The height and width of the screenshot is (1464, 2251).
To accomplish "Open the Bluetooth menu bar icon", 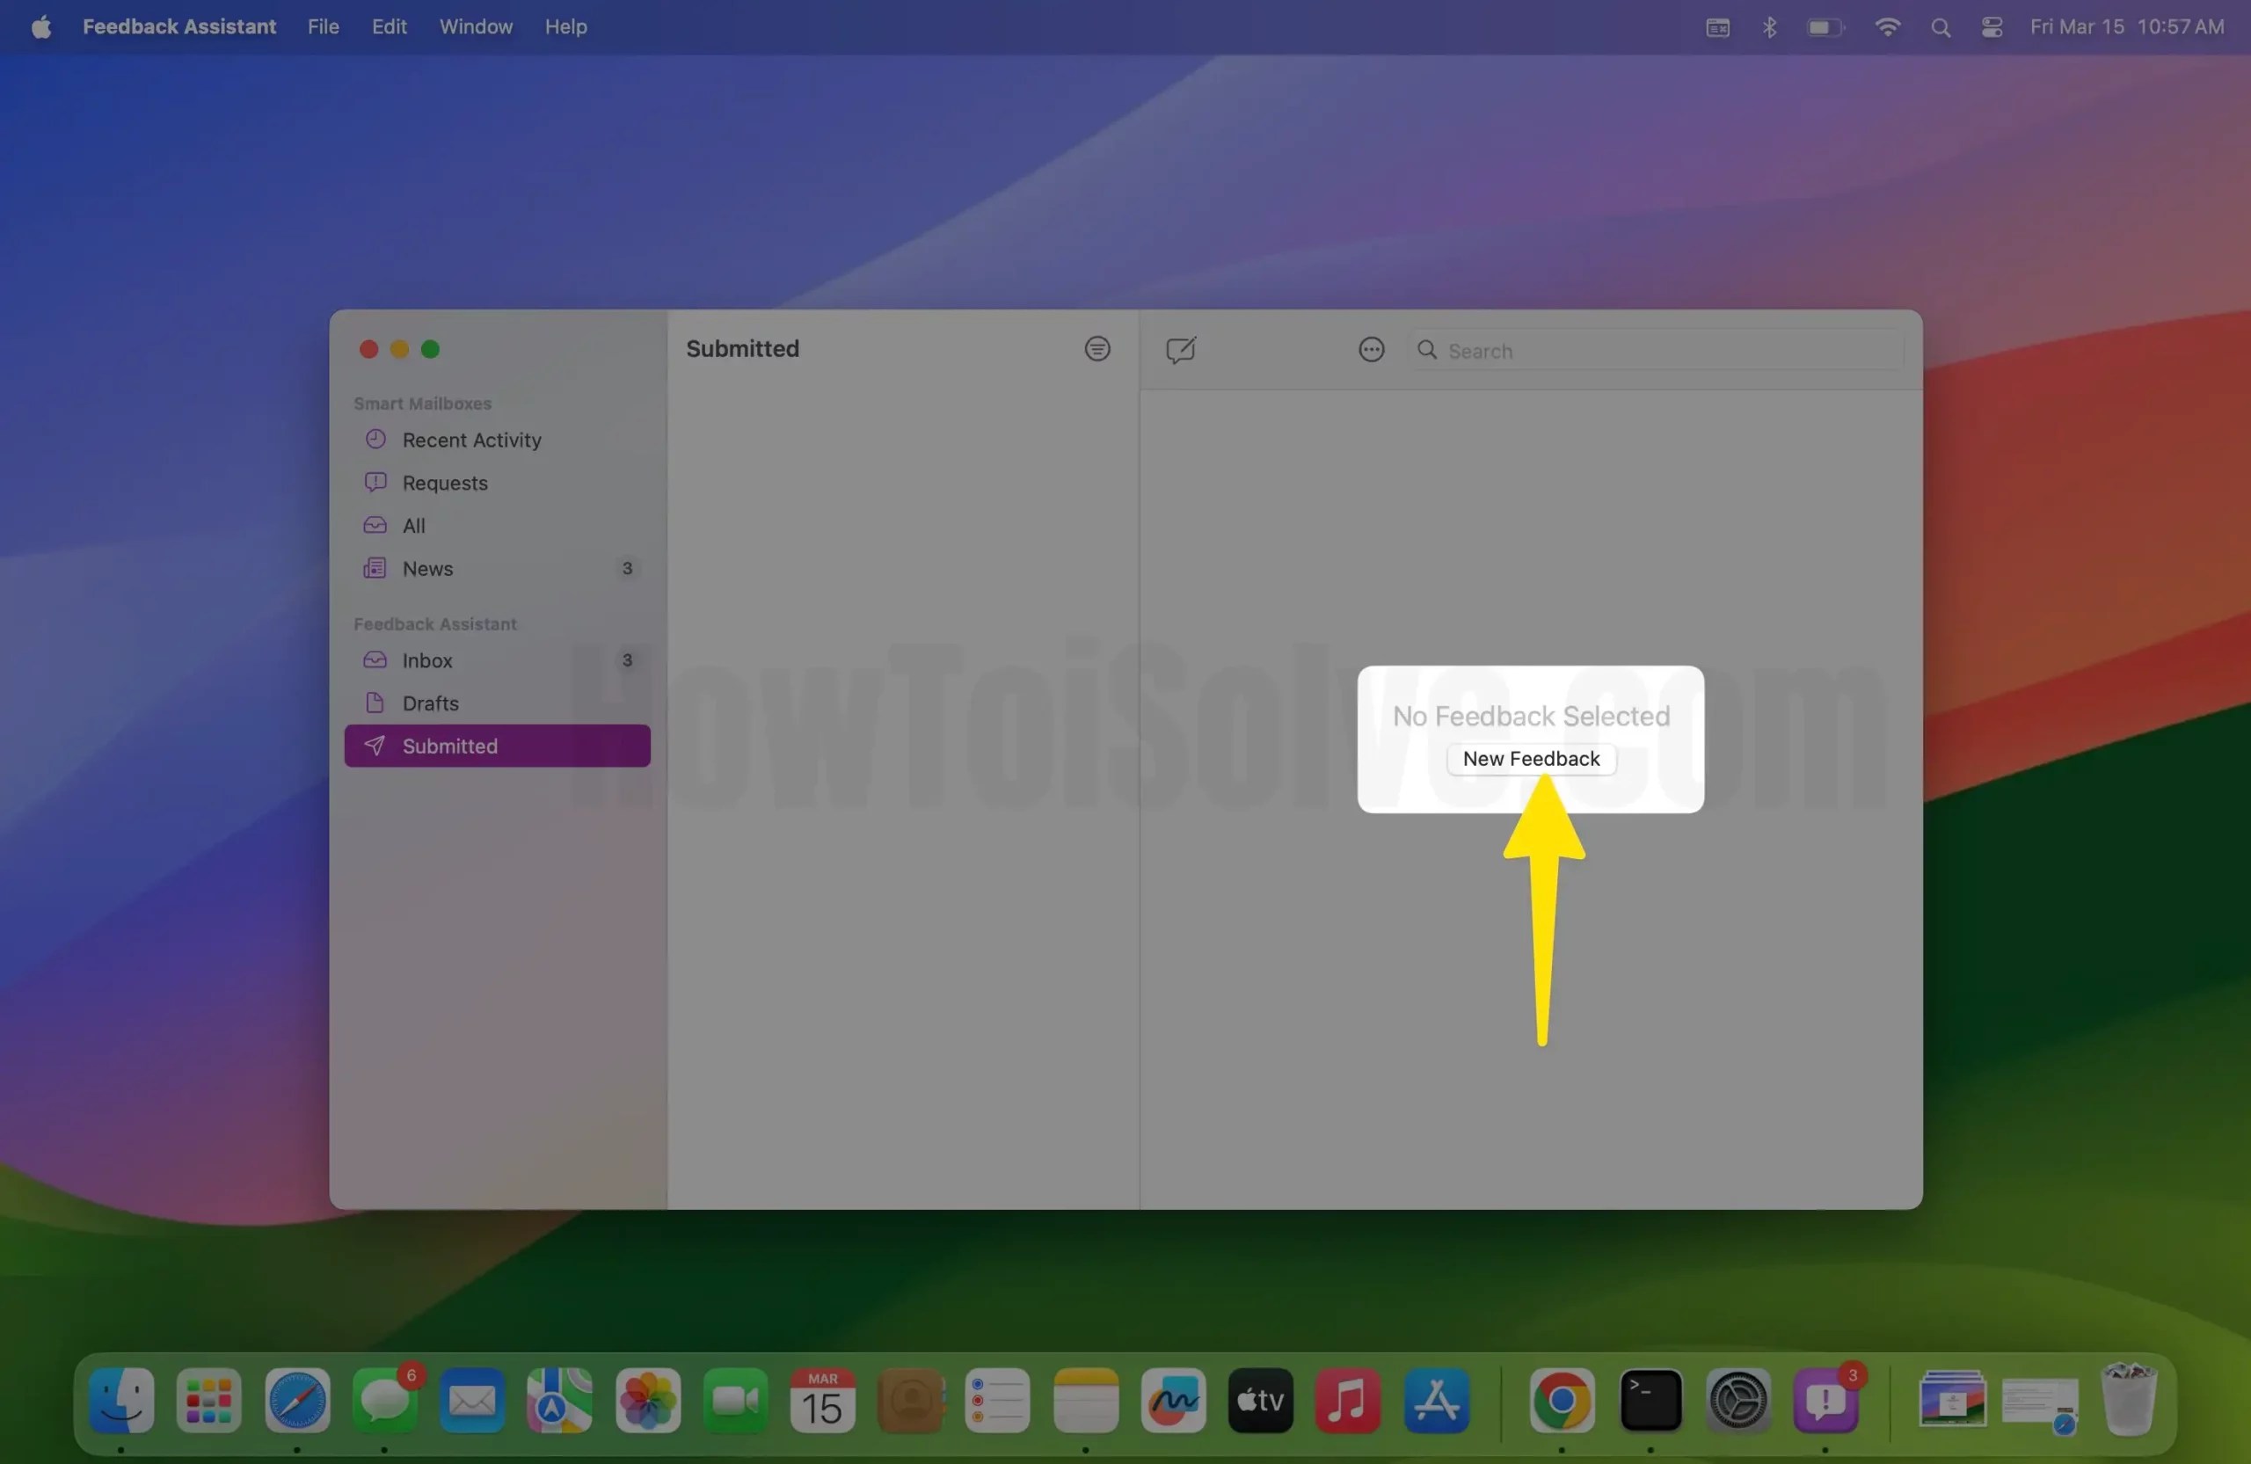I will [x=1770, y=26].
